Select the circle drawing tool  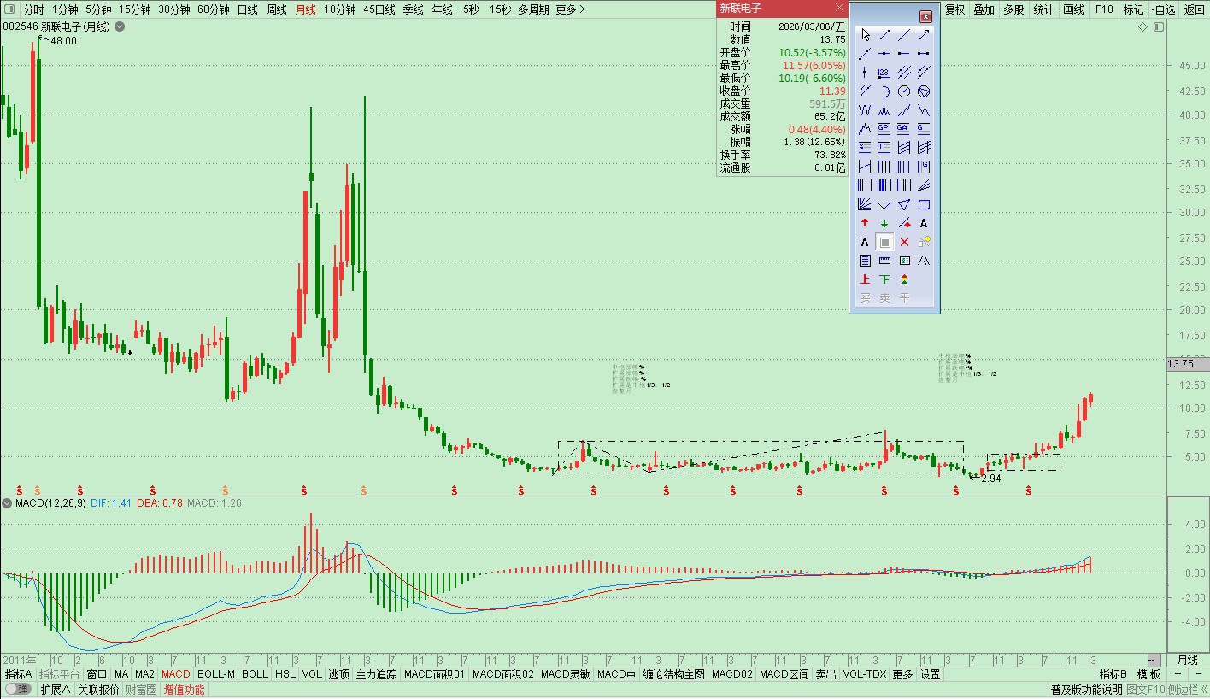(904, 91)
